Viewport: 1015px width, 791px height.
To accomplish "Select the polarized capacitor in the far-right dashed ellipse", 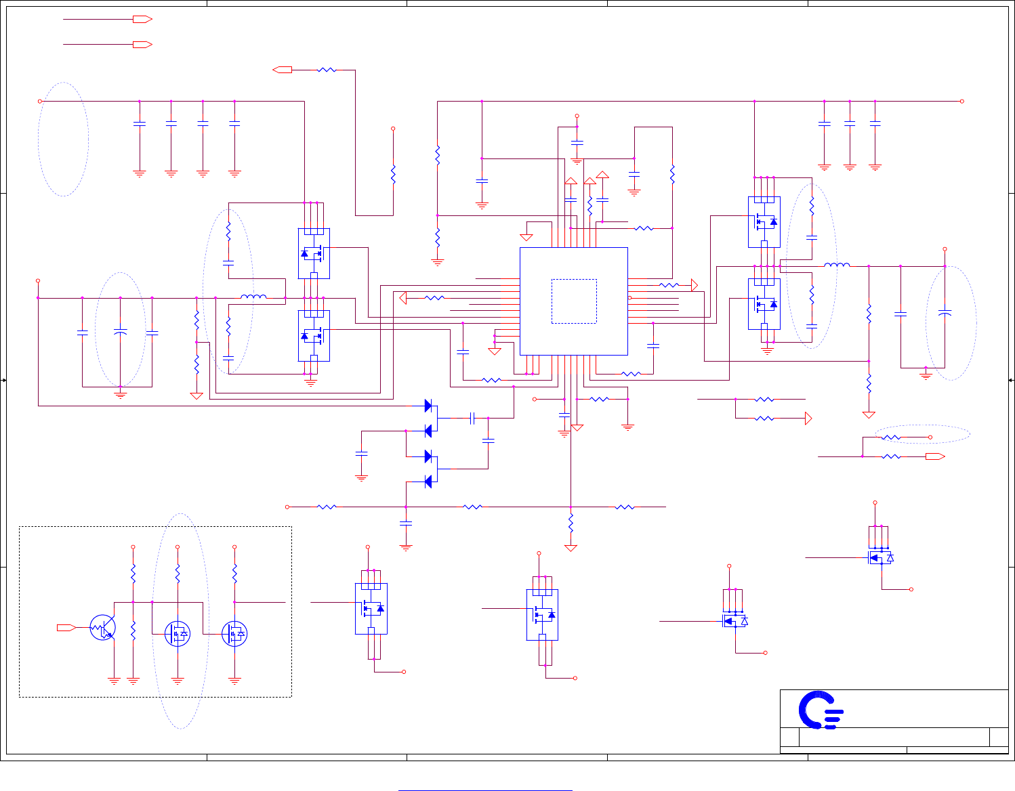I will [x=945, y=313].
